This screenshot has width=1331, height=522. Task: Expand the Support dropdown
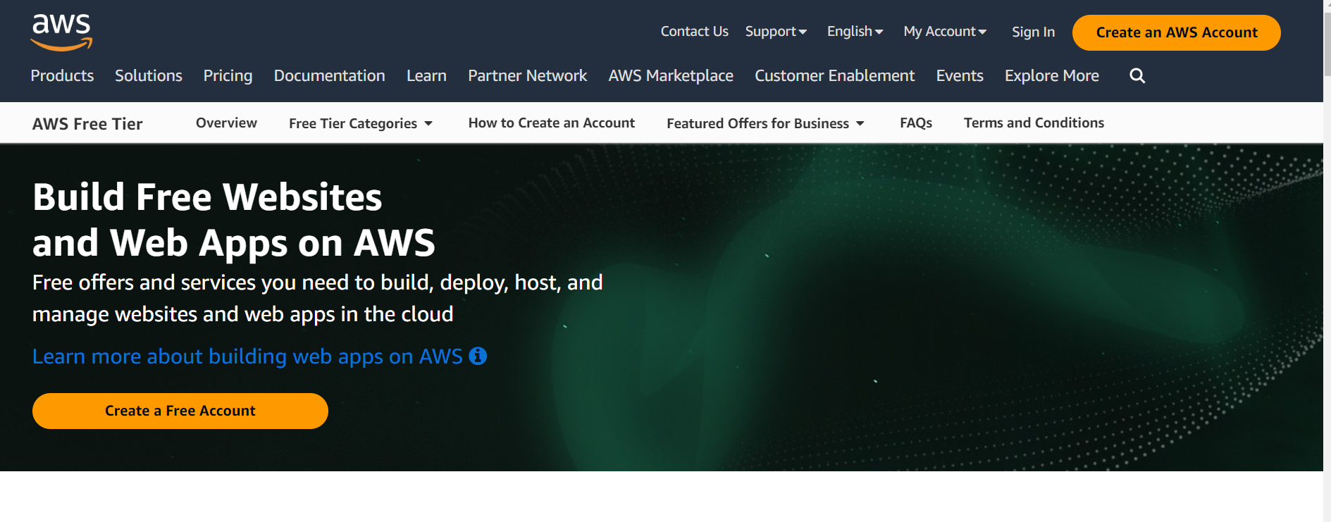point(776,32)
